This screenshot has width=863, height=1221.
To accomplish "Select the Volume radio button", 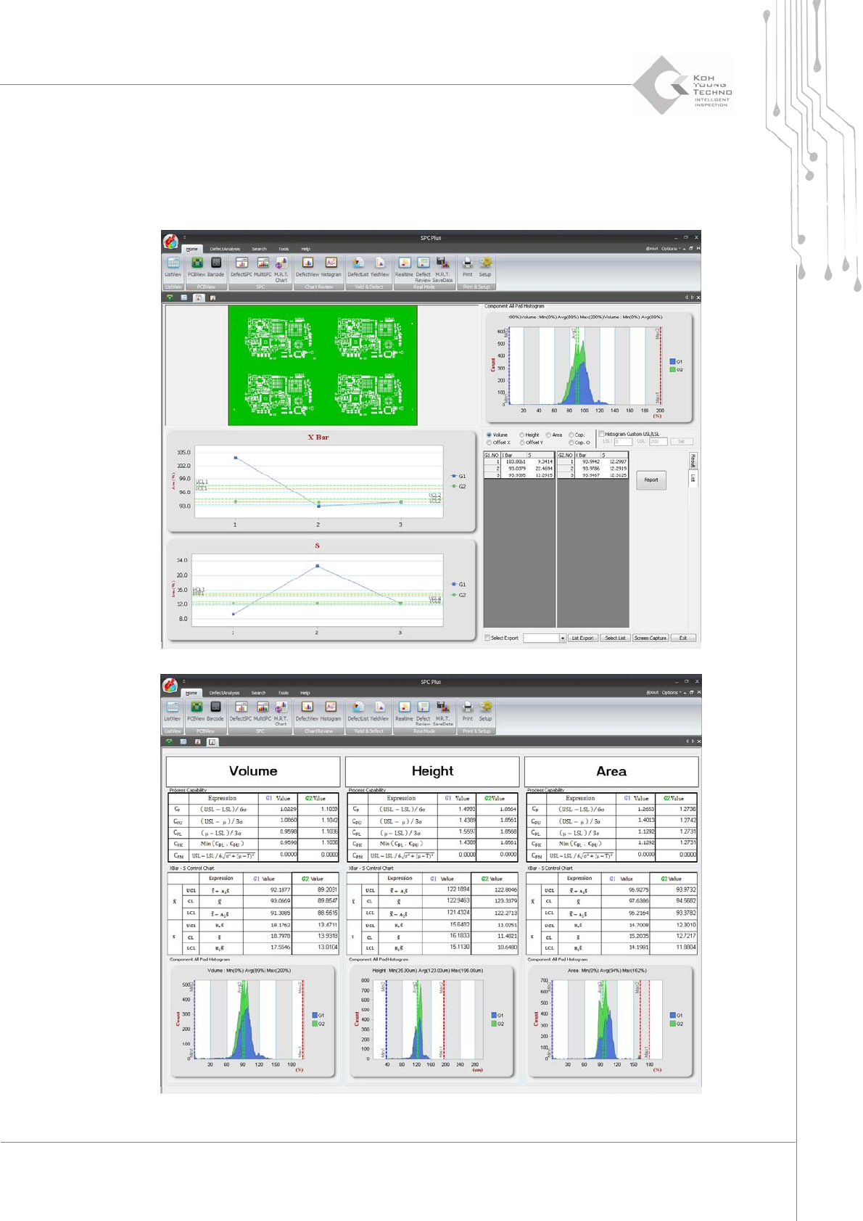I will [x=490, y=435].
